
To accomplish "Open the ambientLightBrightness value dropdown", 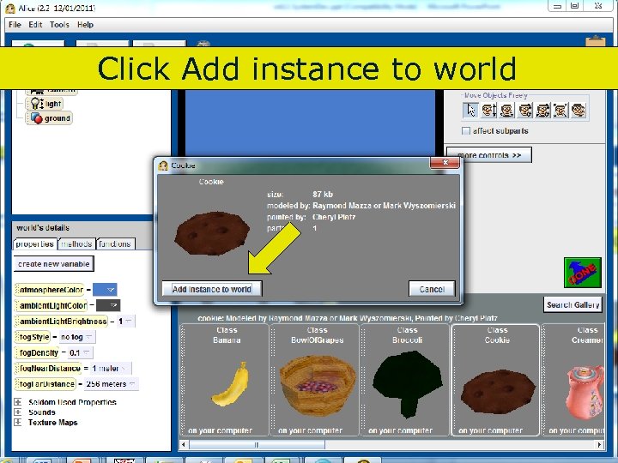I will tap(125, 322).
